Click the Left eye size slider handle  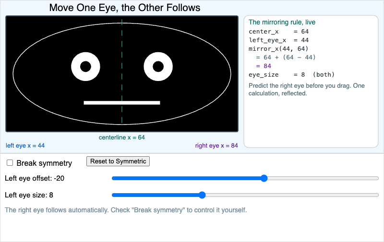point(202,195)
